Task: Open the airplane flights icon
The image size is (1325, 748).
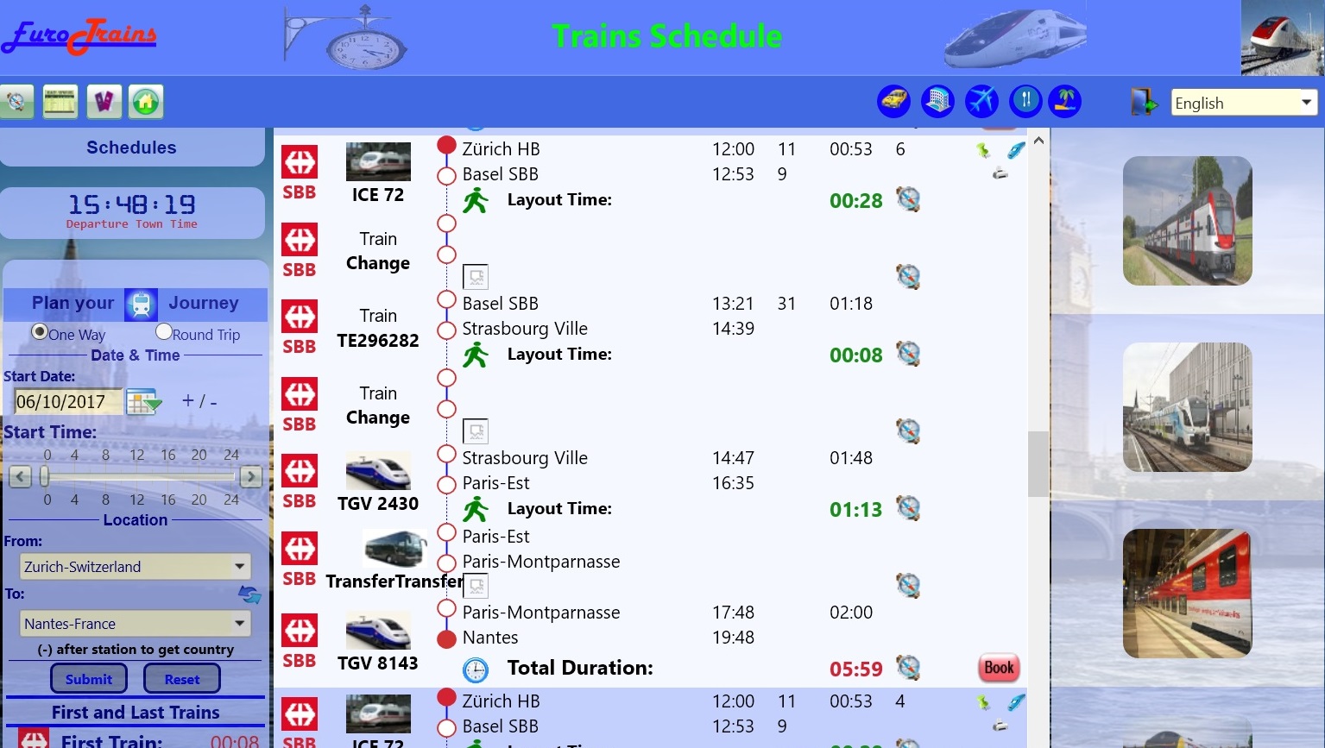Action: 981,102
